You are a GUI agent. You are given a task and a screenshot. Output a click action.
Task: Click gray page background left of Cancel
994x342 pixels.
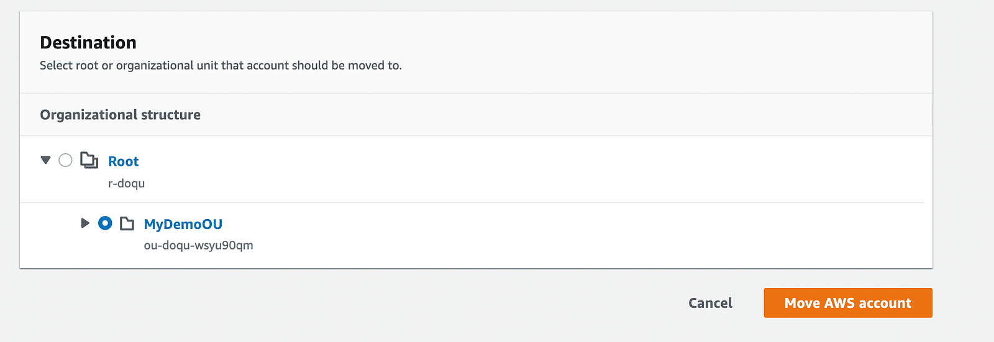point(373,304)
